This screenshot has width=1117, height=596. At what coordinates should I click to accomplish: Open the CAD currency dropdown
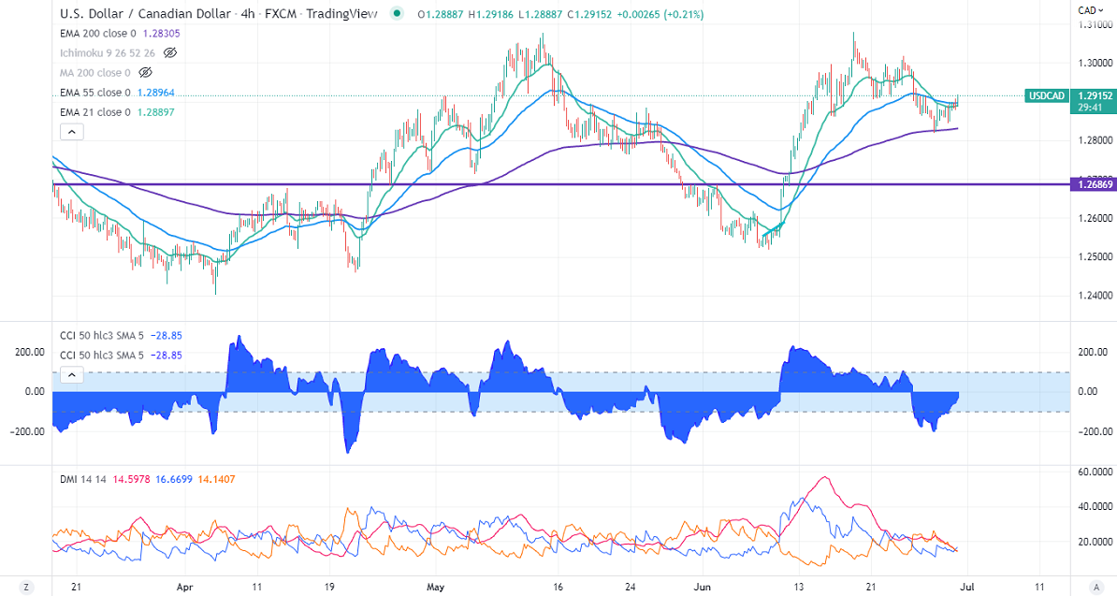coord(1091,10)
